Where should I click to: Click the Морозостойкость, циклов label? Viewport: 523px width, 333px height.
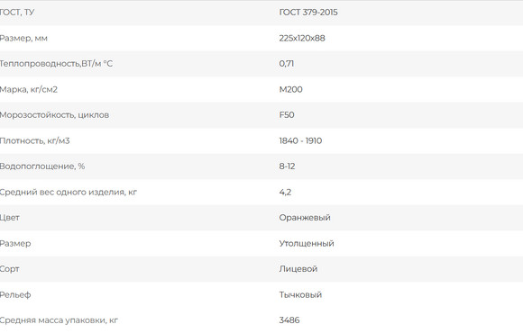[54, 115]
